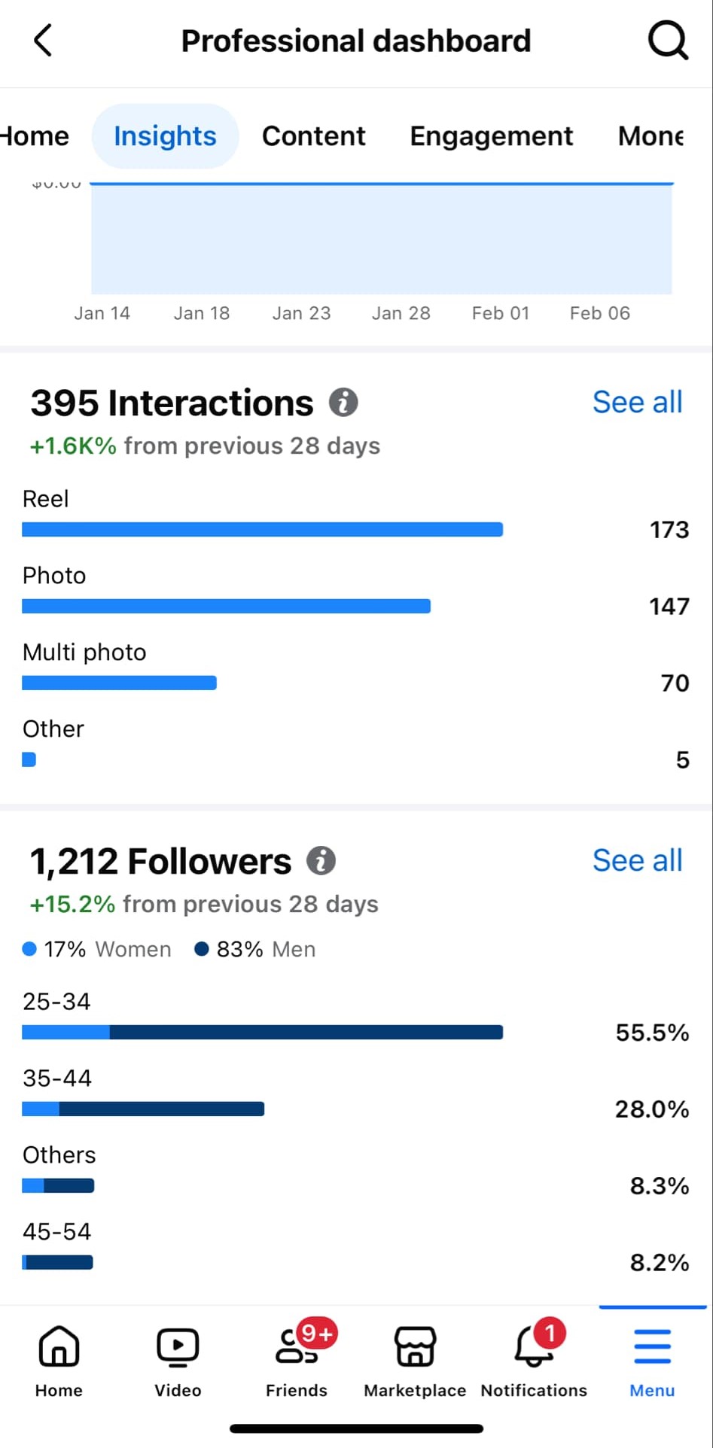Switch to the Content tab
Viewport: 713px width, 1448px height.
313,136
